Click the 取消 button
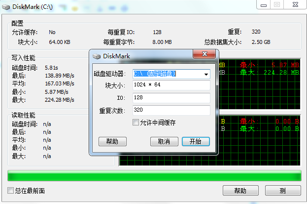 [164, 142]
